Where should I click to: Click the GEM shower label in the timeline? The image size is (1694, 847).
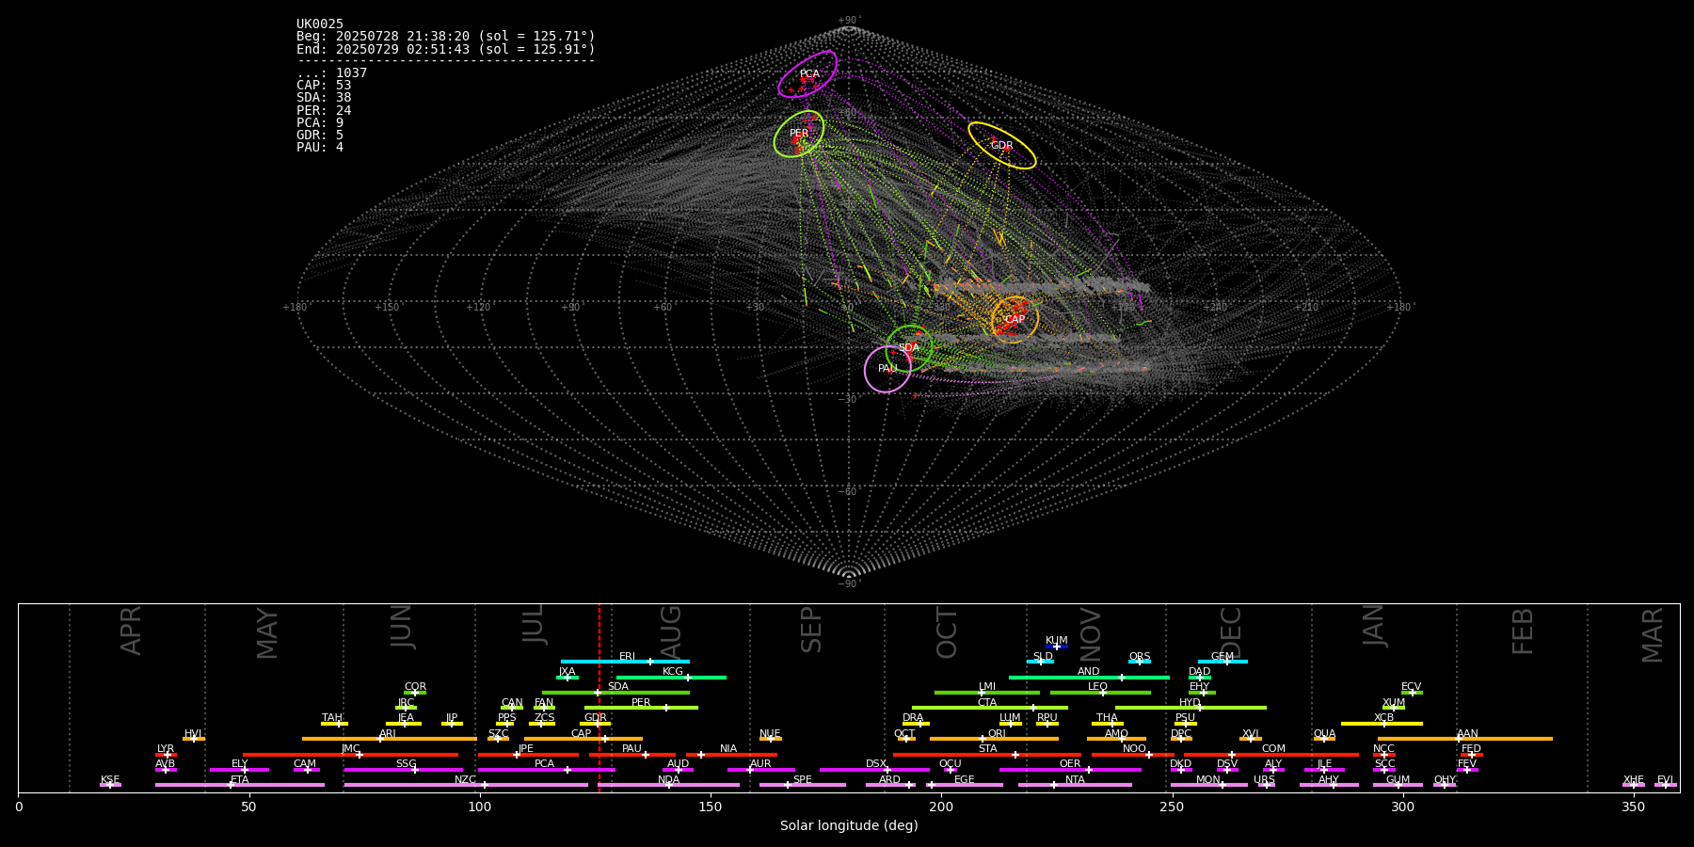click(1223, 657)
